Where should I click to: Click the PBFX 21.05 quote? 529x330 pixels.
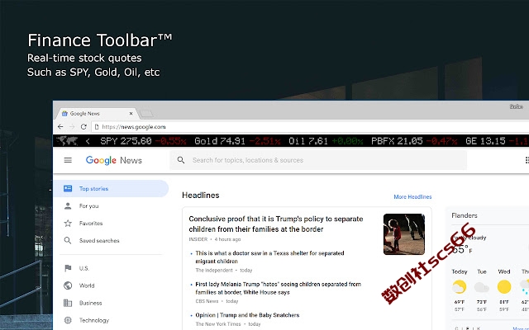[x=414, y=141]
